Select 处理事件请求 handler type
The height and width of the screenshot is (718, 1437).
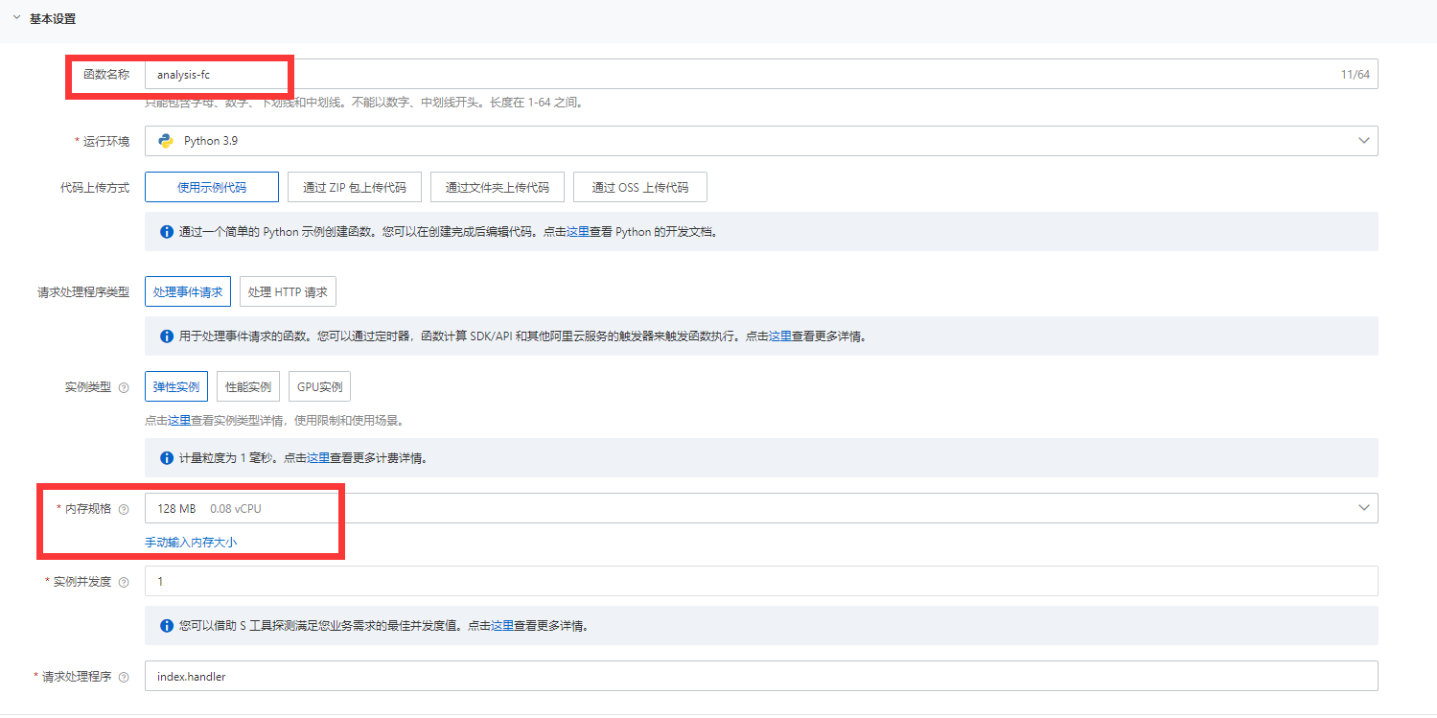tap(188, 292)
